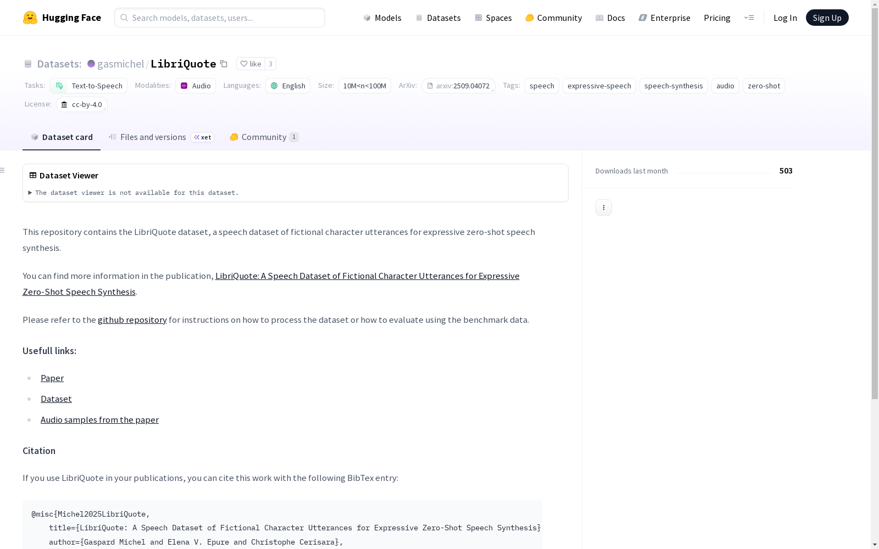
Task: Expand the dataset viewer unavailable message
Action: tap(133, 193)
